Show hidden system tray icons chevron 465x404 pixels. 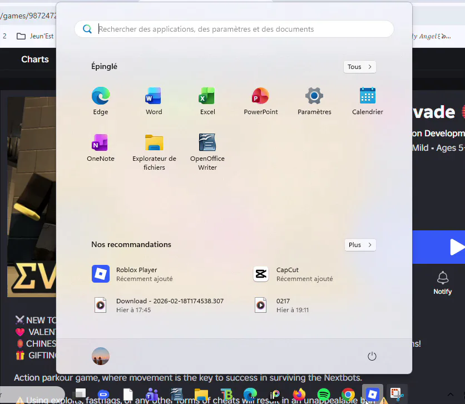[450, 395]
